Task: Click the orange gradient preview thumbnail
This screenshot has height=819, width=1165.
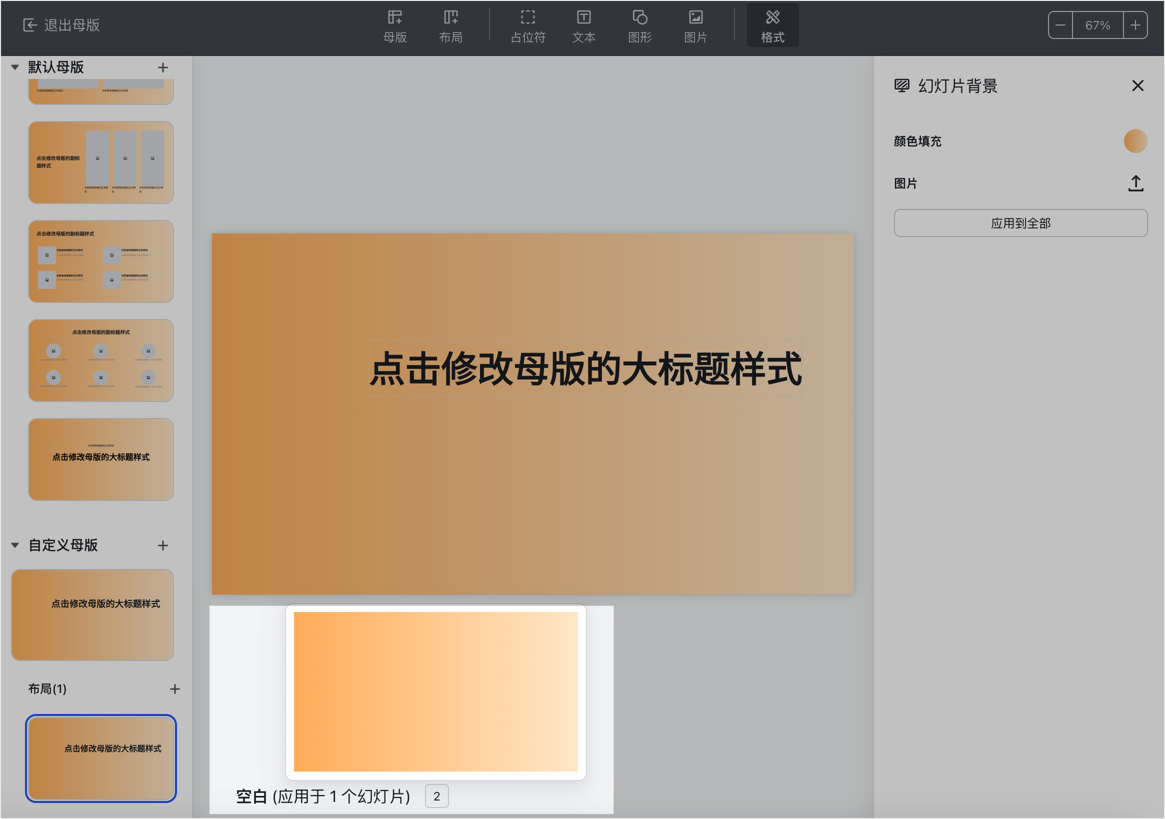Action: pyautogui.click(x=436, y=691)
